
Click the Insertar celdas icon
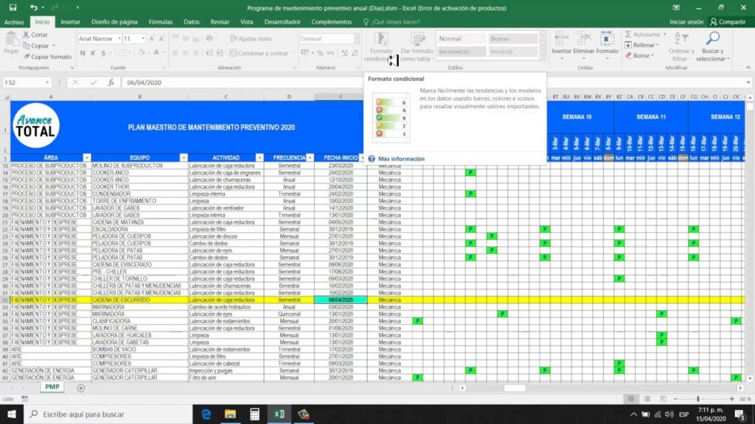[562, 37]
